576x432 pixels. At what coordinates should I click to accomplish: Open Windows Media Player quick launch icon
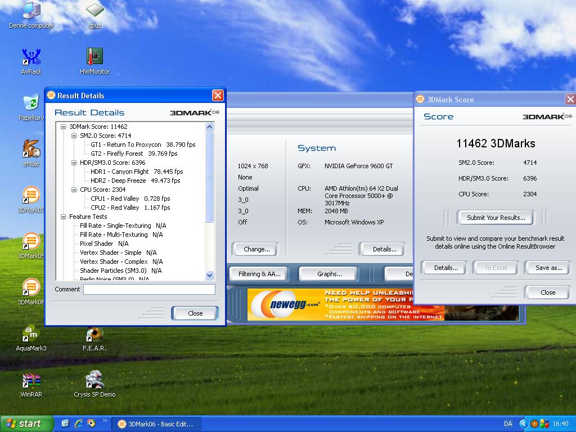91,424
